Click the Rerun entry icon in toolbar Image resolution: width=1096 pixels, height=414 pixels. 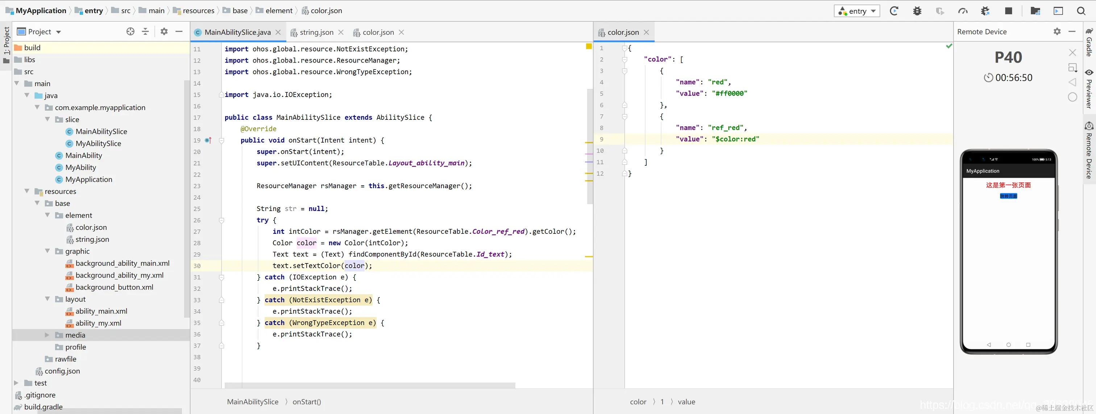pos(894,11)
